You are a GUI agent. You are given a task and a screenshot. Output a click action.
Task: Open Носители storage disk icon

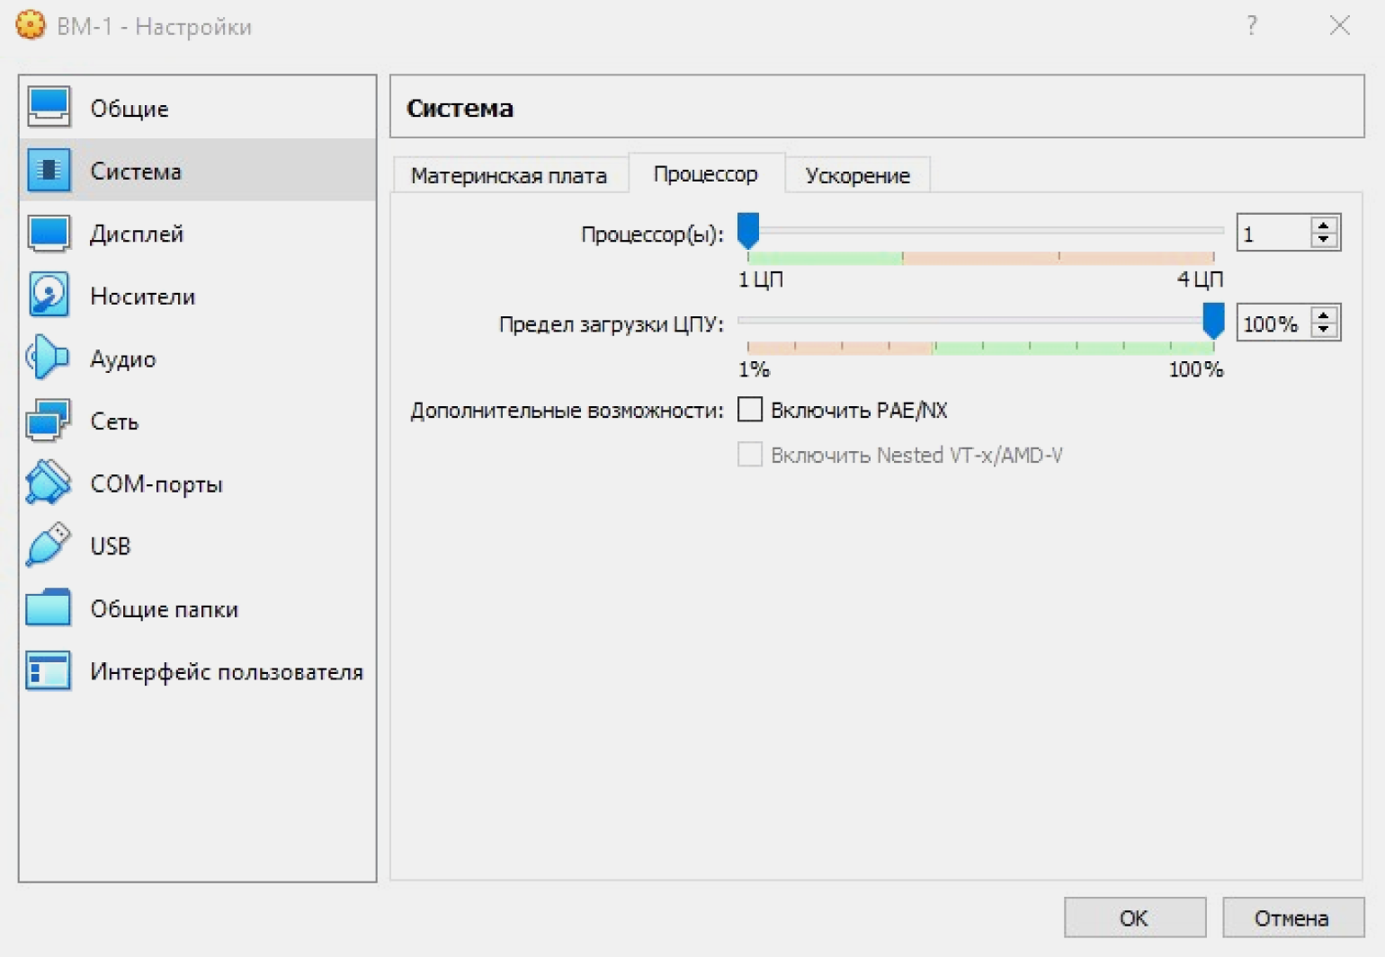point(49,296)
